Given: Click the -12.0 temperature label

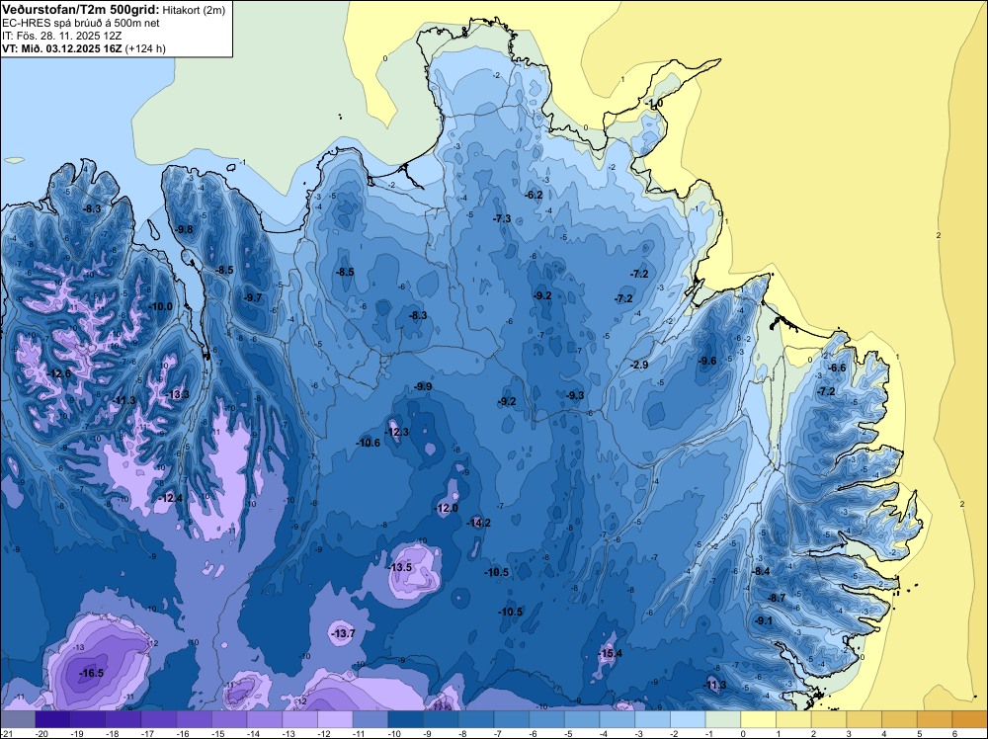Looking at the screenshot, I should pos(447,509).
